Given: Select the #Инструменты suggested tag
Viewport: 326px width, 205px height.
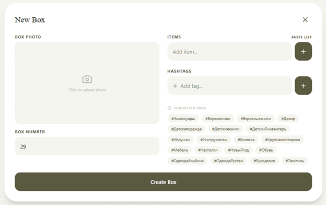Looking at the screenshot, I should coord(214,140).
